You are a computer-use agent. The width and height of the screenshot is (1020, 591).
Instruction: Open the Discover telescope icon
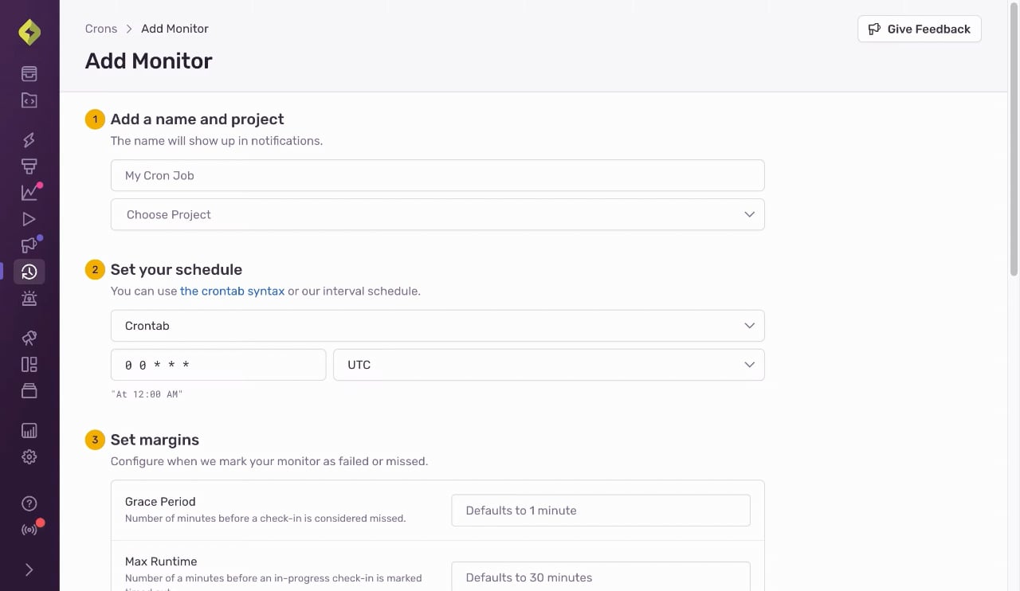pos(29,339)
